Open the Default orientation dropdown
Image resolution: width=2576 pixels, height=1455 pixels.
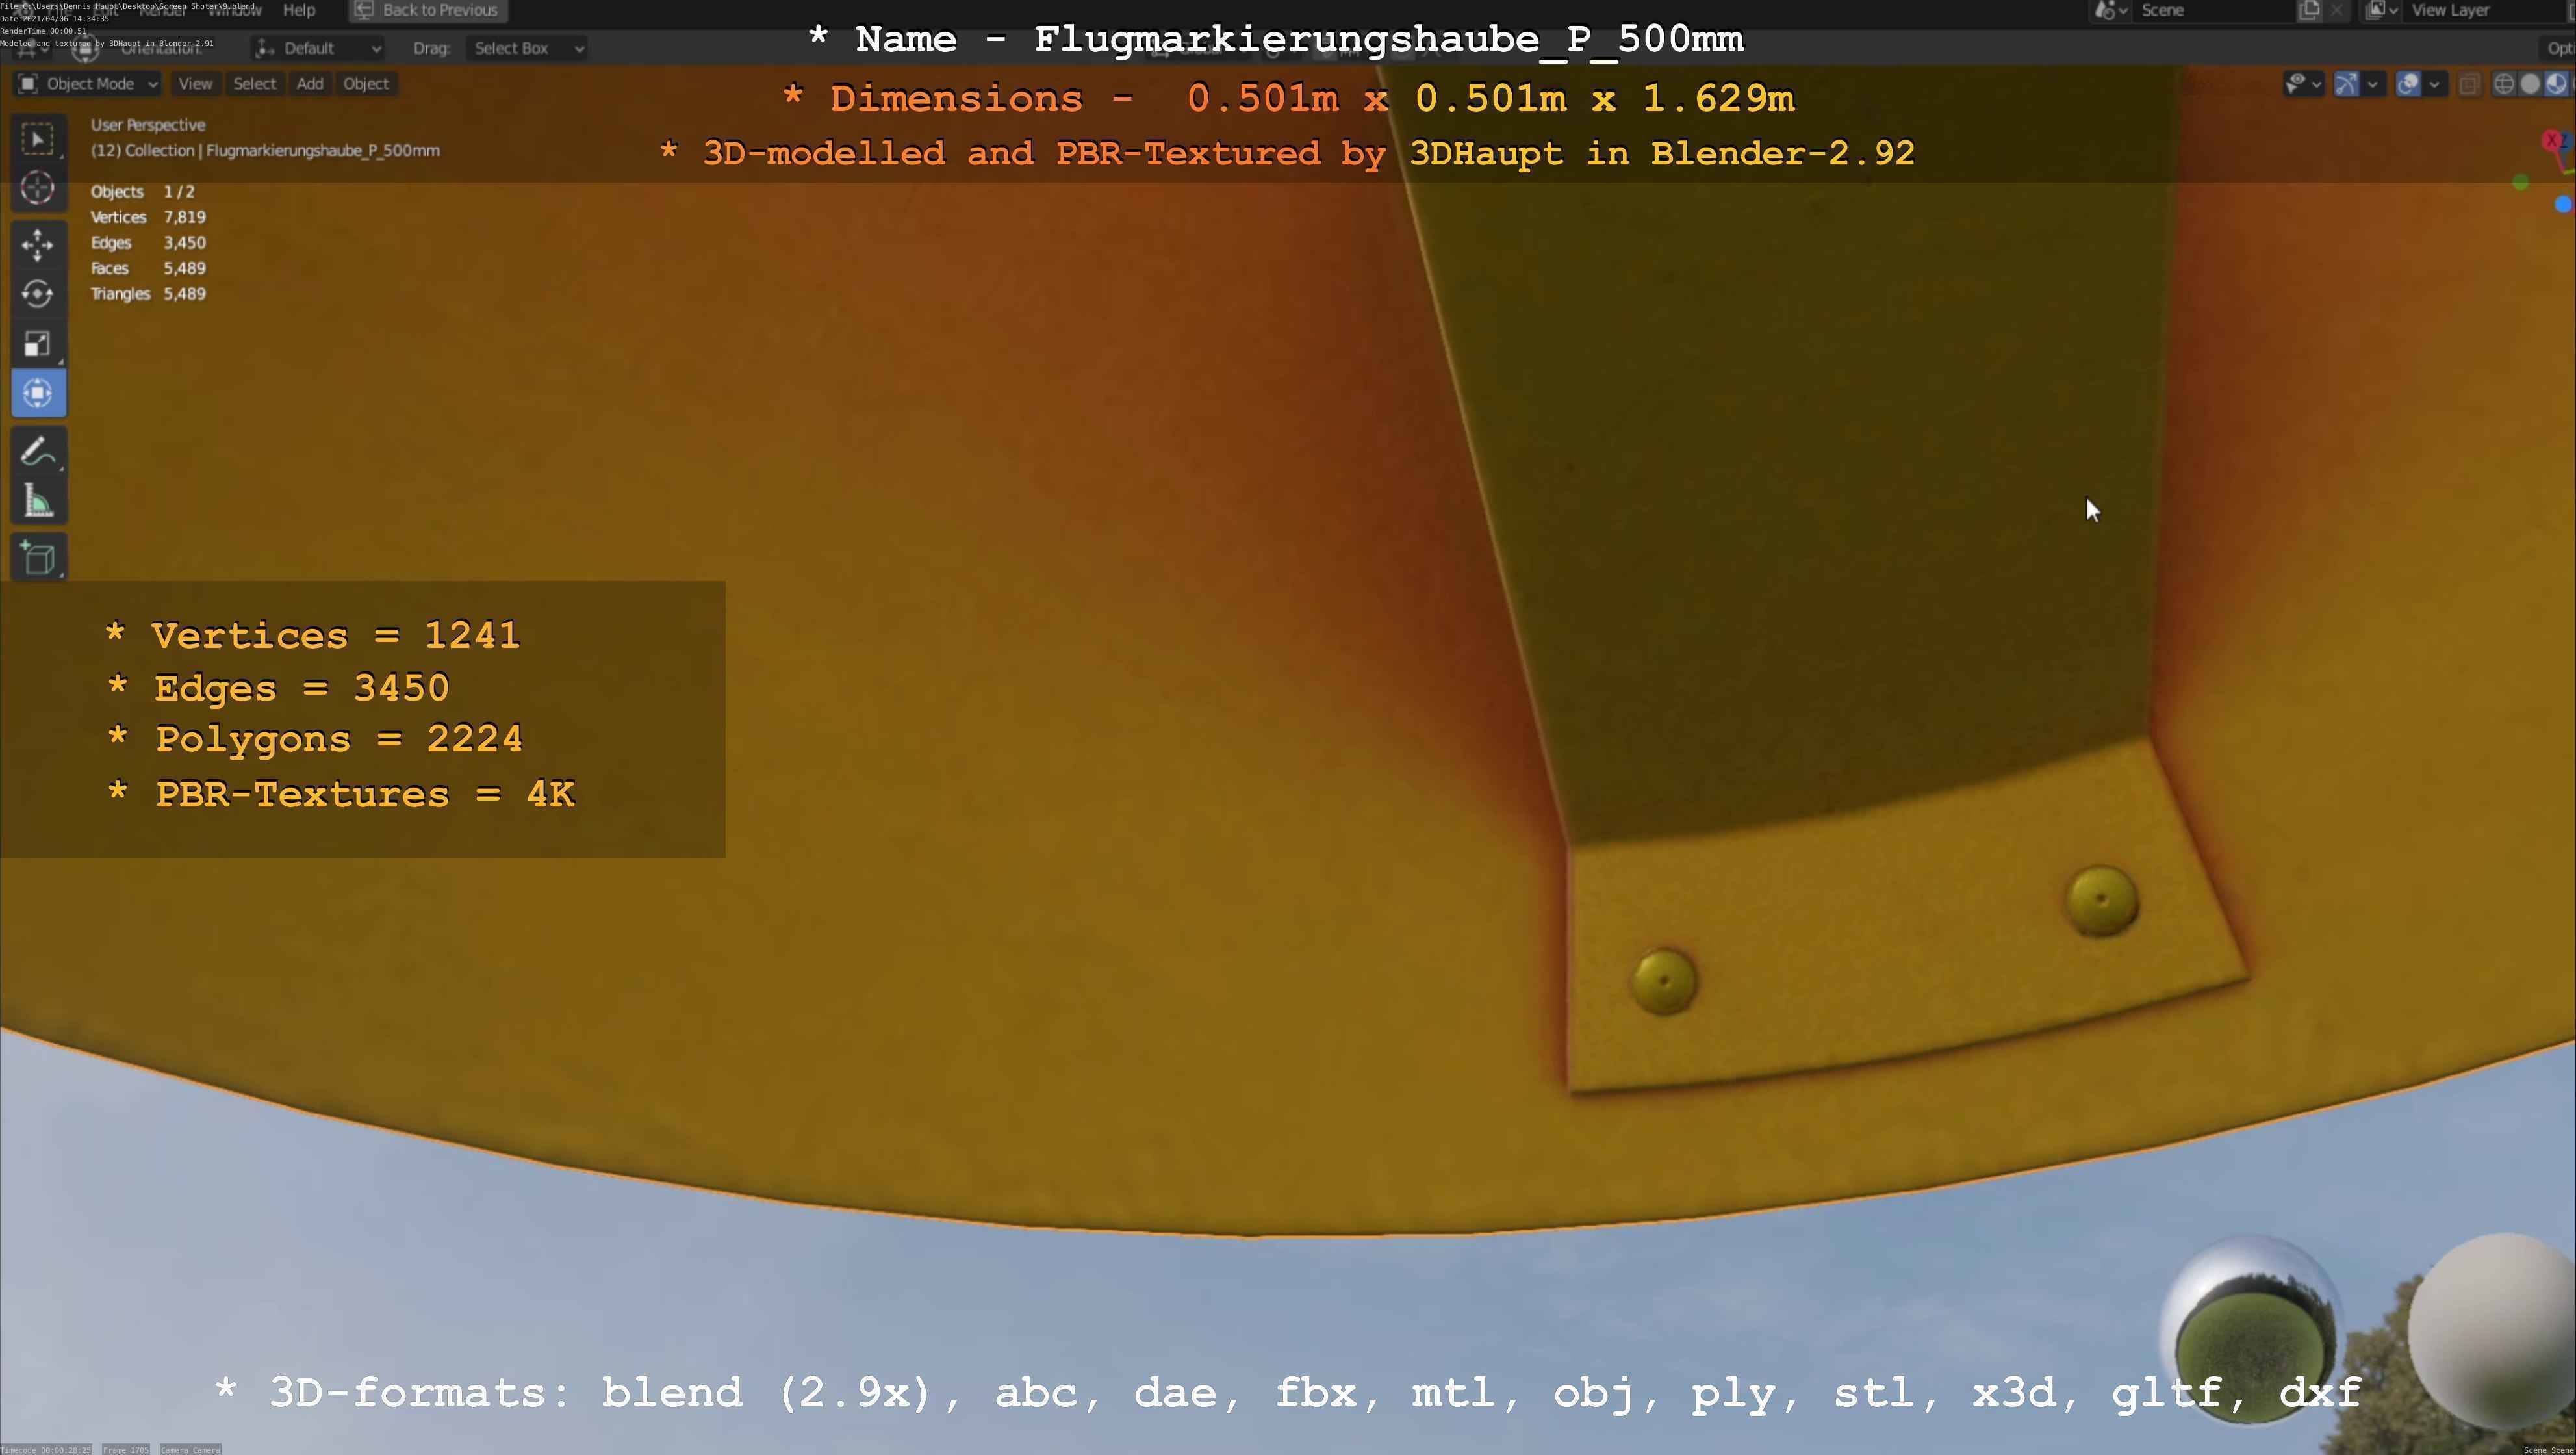coord(318,48)
